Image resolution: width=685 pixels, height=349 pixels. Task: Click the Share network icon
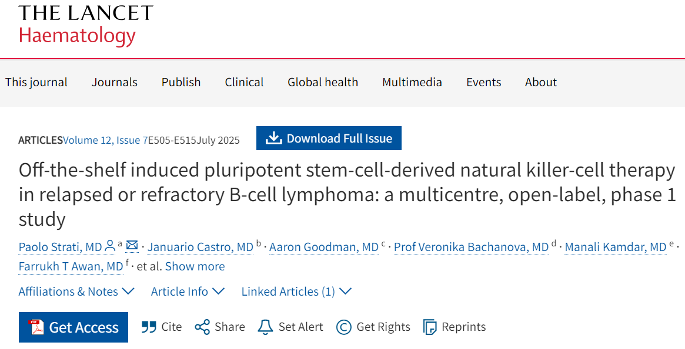202,327
